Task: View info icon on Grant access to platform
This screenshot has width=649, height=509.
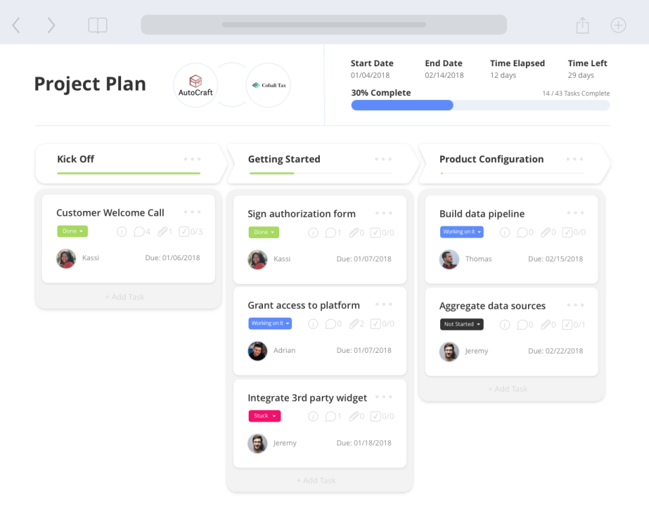Action: [x=313, y=324]
